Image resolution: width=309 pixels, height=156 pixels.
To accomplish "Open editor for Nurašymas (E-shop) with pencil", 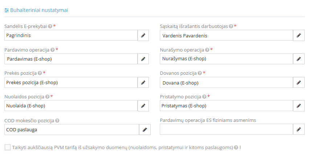I will (299, 59).
